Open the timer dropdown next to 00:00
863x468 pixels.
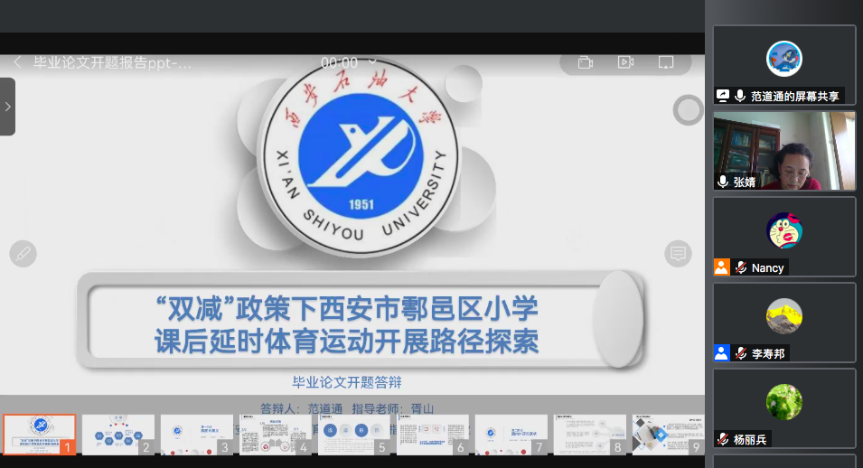coord(372,62)
